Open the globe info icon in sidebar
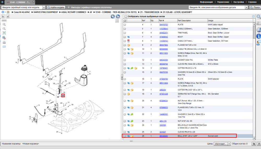261x149 pixels. click(x=259, y=30)
